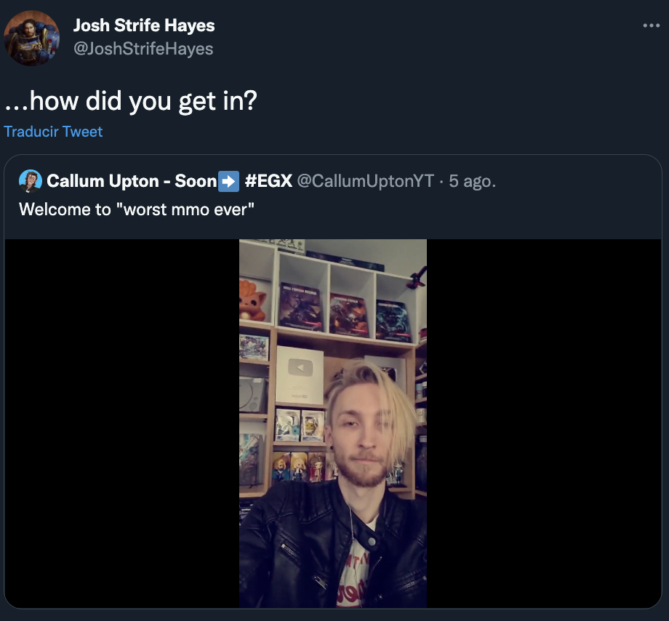The width and height of the screenshot is (669, 621).
Task: Click the black area right of the video
Action: (x=544, y=423)
